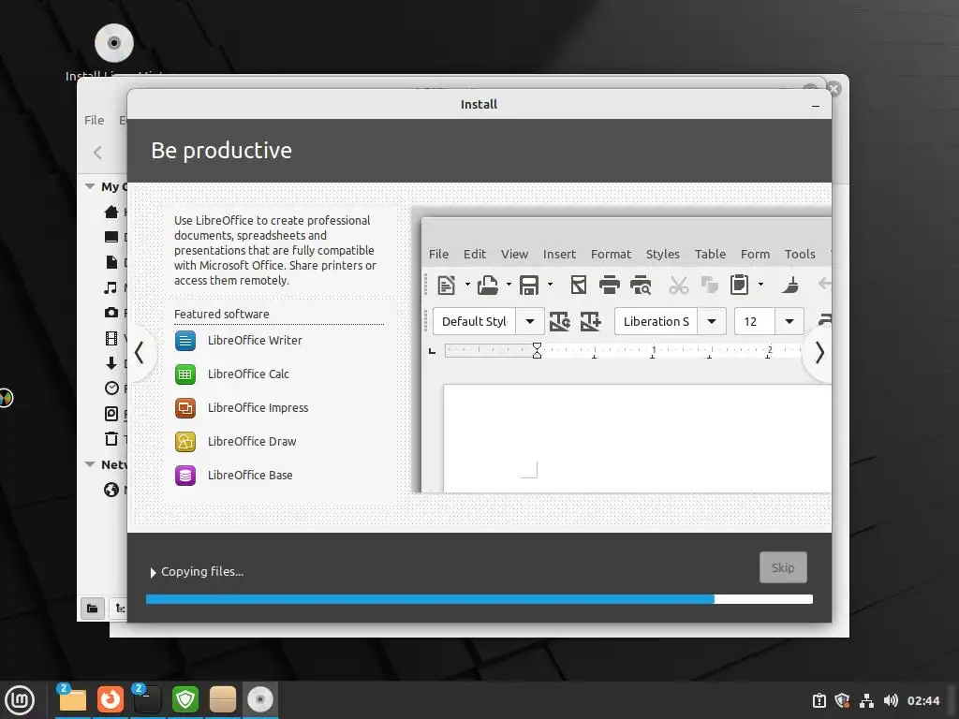
Task: Click the Music note icon in file manager sidebar
Action: pyautogui.click(x=111, y=287)
